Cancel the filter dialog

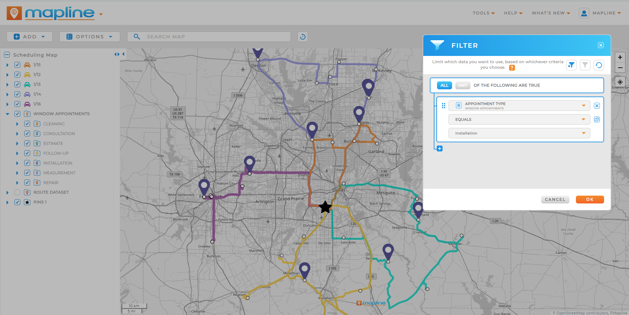pos(555,199)
